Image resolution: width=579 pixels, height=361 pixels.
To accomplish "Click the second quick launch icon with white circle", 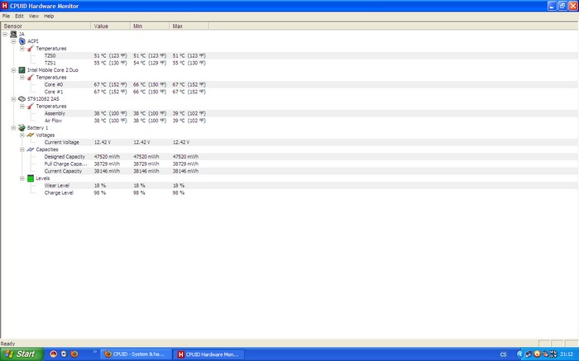I will (x=64, y=354).
